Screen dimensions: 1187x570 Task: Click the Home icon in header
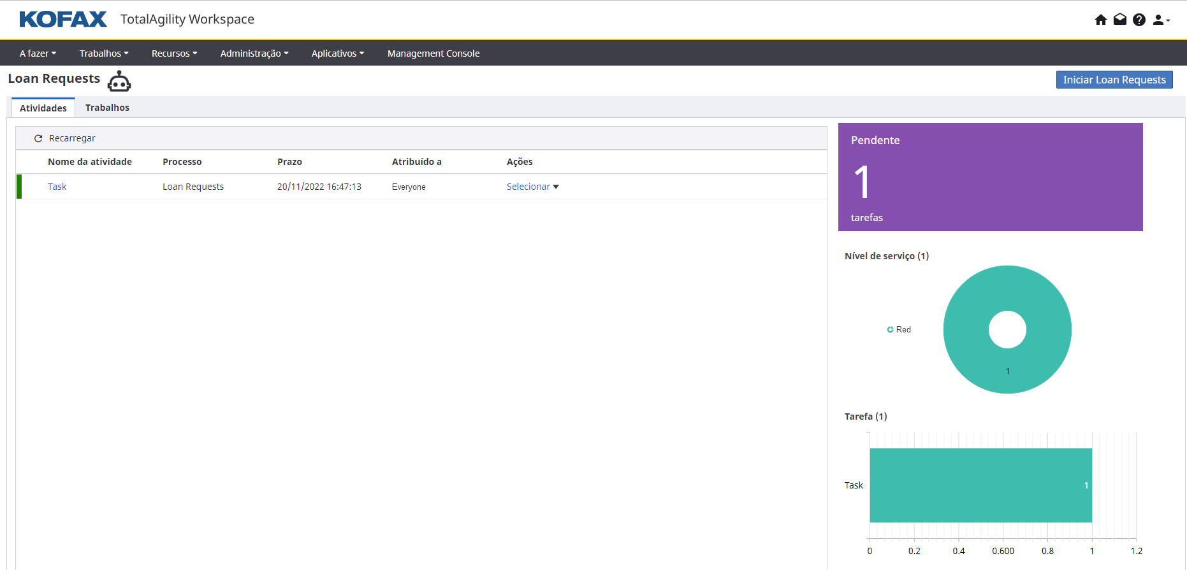click(x=1100, y=20)
